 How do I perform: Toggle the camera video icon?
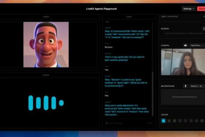pos(186,45)
